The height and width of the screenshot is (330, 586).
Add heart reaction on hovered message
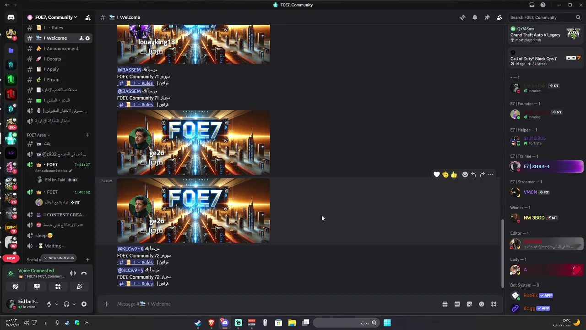pyautogui.click(x=437, y=175)
